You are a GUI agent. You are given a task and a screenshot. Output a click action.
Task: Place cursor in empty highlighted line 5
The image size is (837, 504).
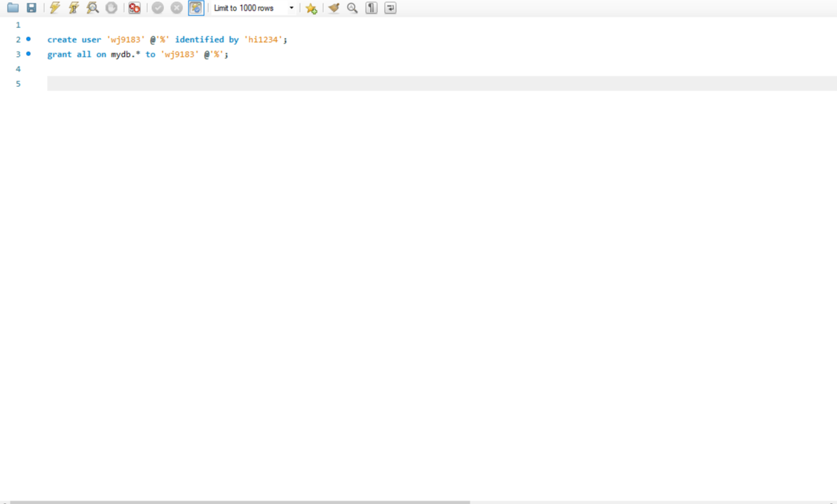click(442, 83)
